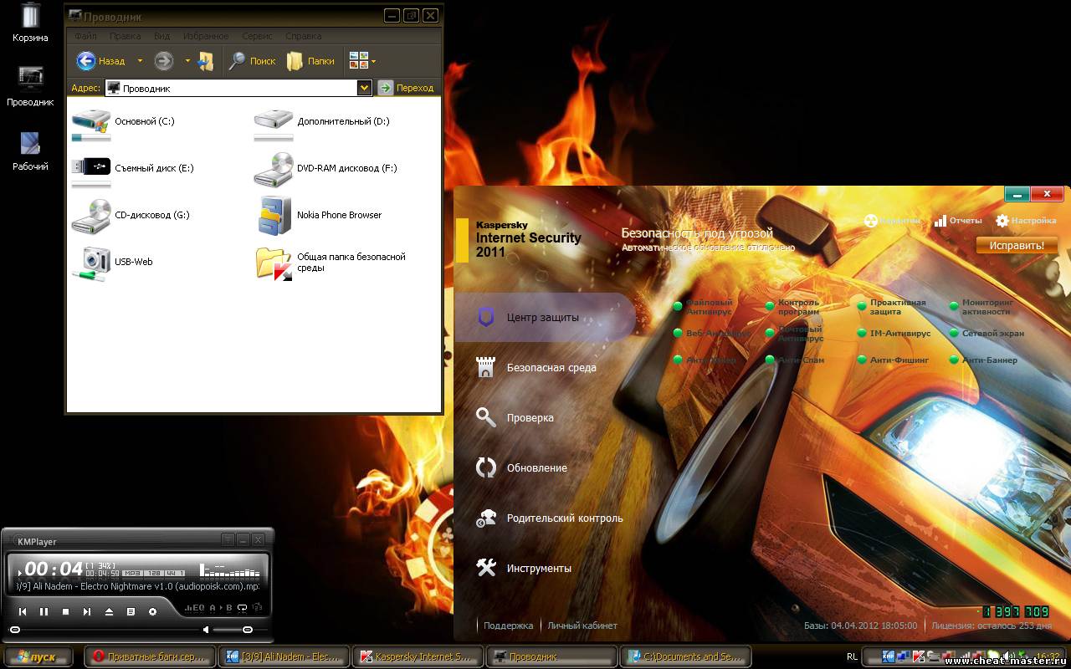Open the Правка menu
This screenshot has height=669, width=1071.
click(125, 37)
